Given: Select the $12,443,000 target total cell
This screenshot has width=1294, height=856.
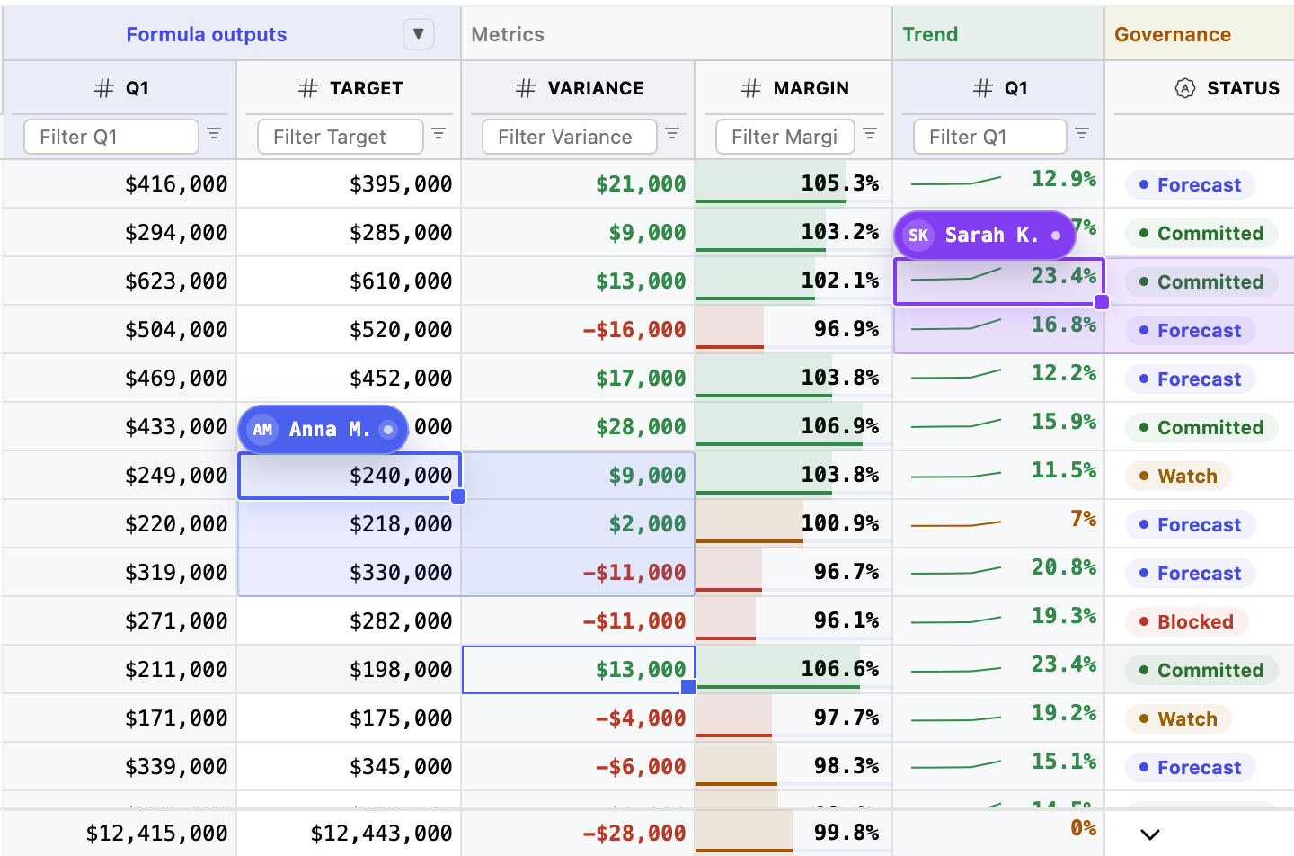Looking at the screenshot, I should coord(350,834).
